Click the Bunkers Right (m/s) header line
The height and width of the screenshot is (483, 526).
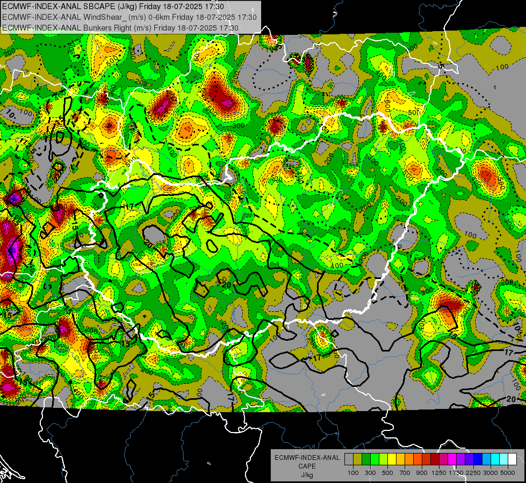coord(120,28)
